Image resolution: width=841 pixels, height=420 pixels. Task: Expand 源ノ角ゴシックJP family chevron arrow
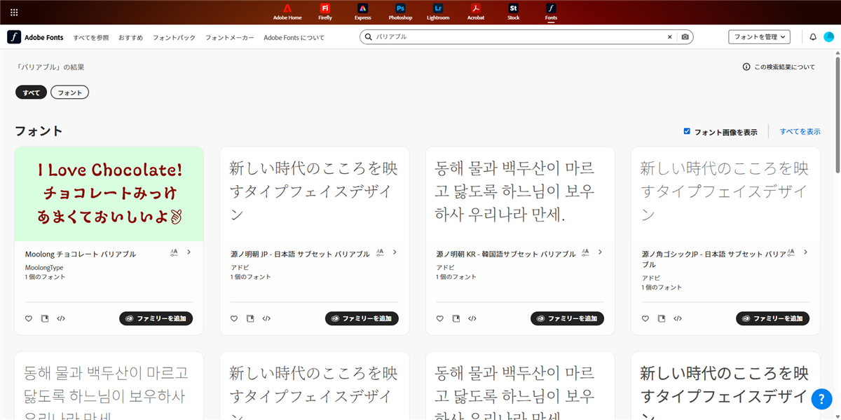point(805,252)
